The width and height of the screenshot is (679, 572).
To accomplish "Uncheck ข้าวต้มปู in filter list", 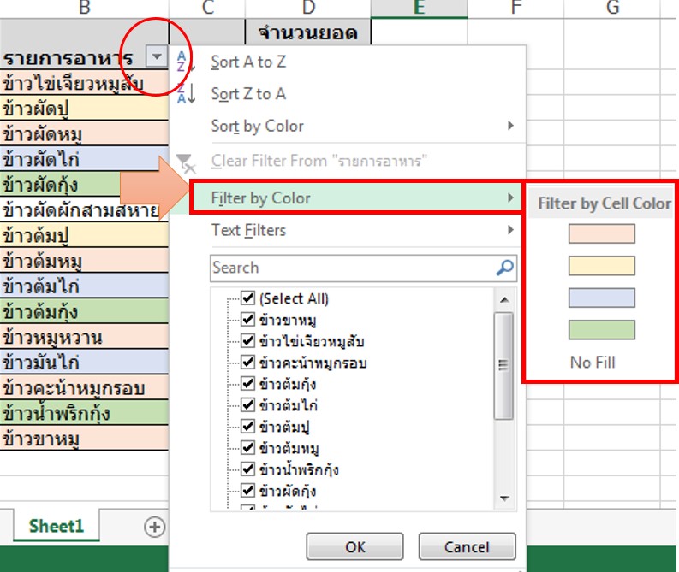I will pyautogui.click(x=247, y=427).
